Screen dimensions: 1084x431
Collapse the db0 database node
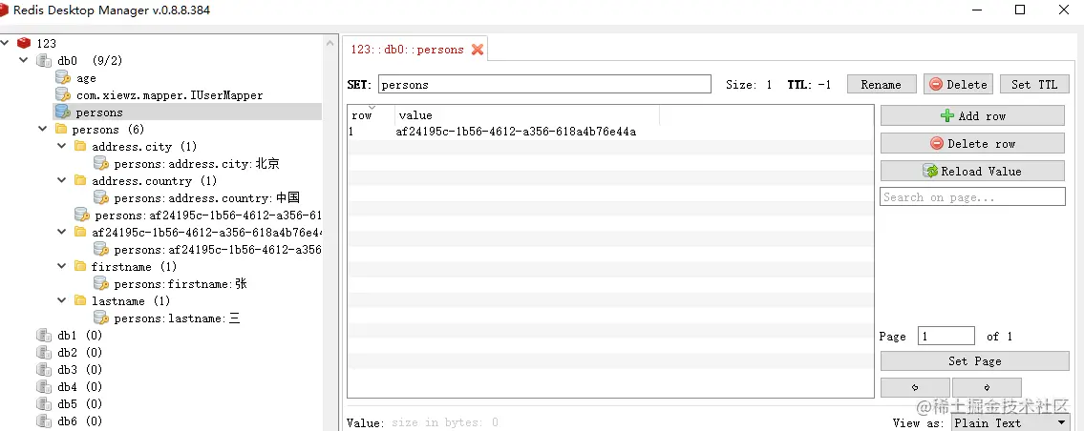pos(24,60)
